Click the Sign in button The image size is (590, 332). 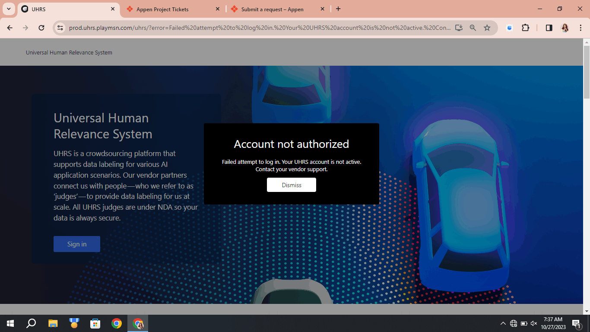[76, 244]
